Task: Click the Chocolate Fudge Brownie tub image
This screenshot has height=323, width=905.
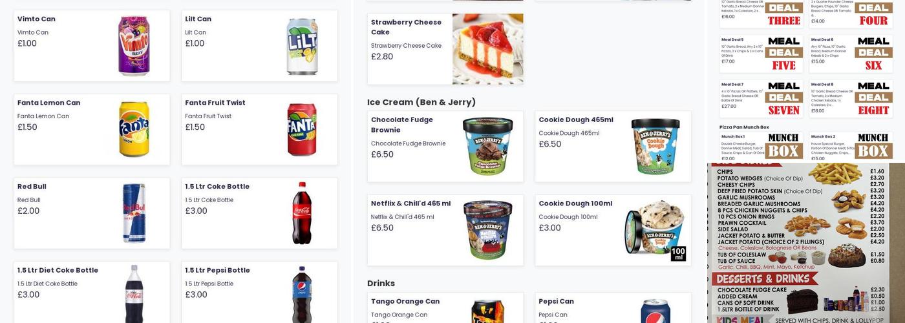Action: click(487, 146)
